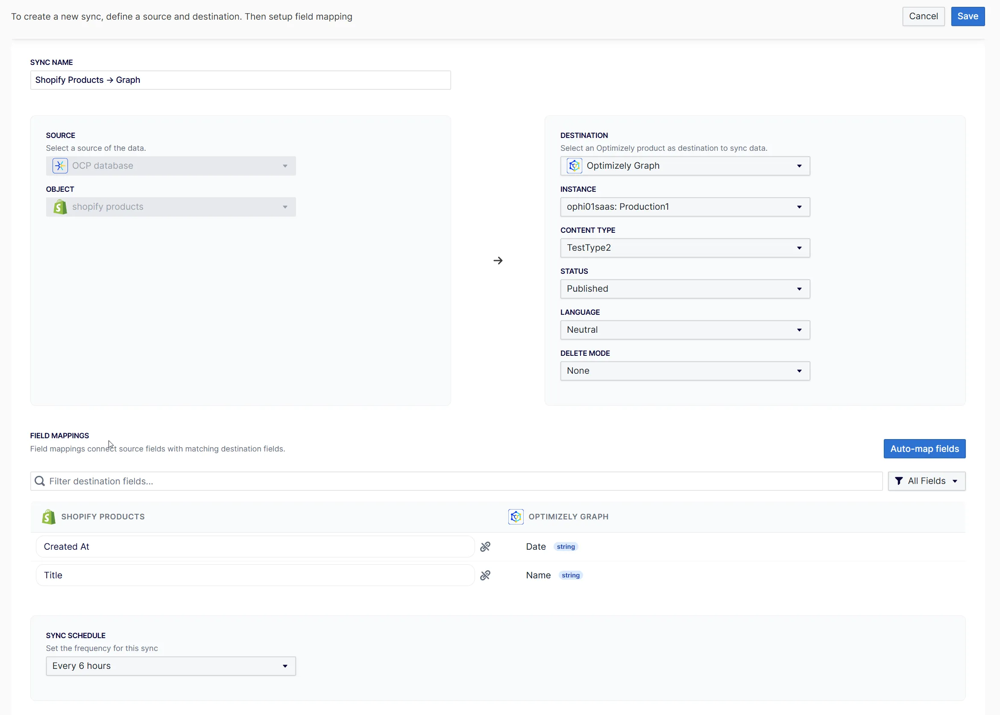Open the Sync Schedule frequency dropdown

[x=171, y=666]
